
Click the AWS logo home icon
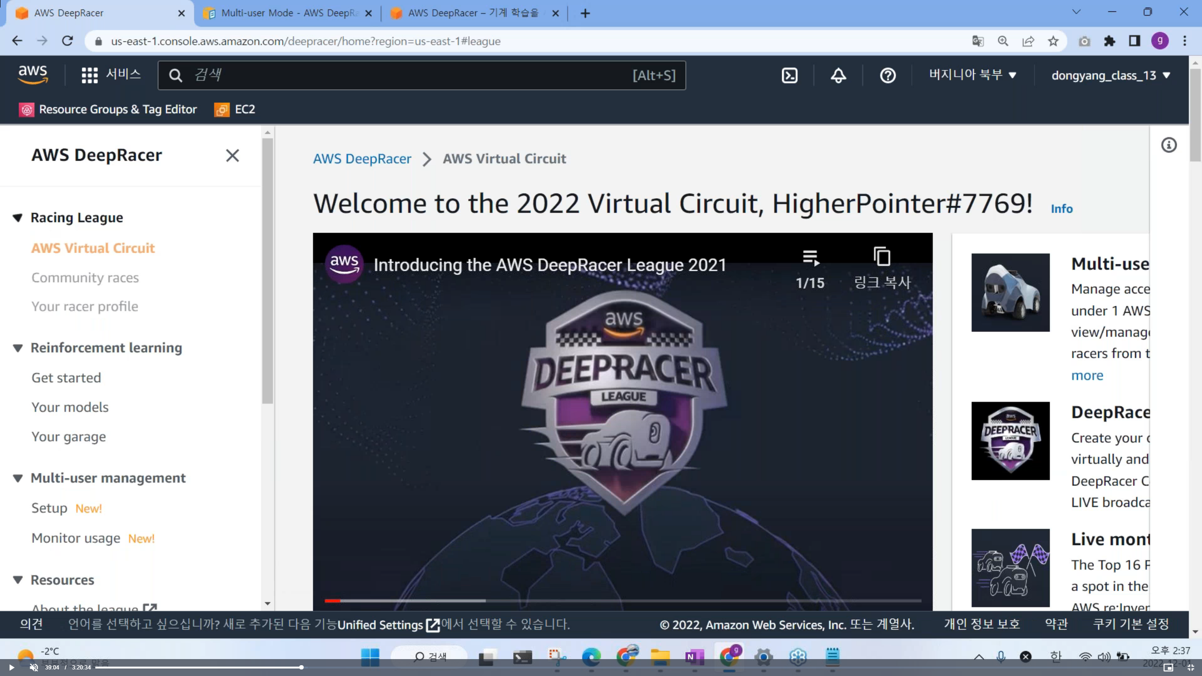coord(33,75)
